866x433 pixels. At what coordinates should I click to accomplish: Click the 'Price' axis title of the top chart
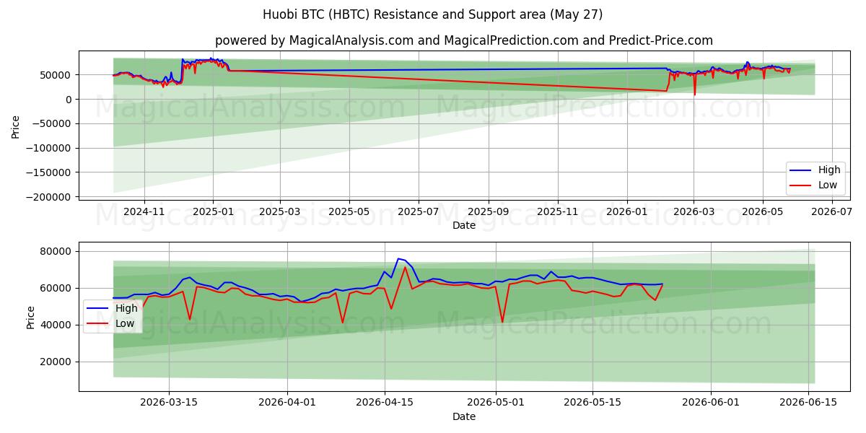[x=16, y=126]
